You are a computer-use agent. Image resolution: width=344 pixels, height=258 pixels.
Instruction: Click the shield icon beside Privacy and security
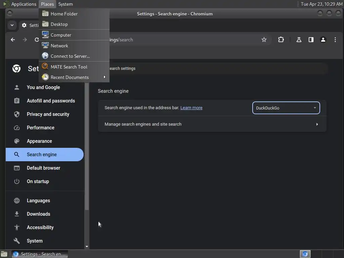(x=17, y=114)
